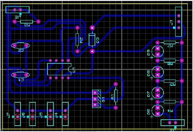Select the mirrored R7 reference label
193x132 pixels.
click(170, 46)
